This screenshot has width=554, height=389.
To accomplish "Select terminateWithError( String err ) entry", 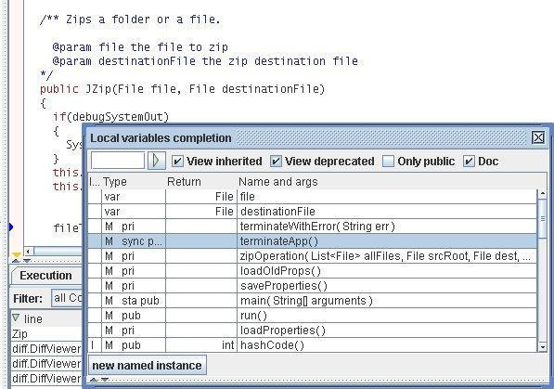I will pyautogui.click(x=312, y=227).
